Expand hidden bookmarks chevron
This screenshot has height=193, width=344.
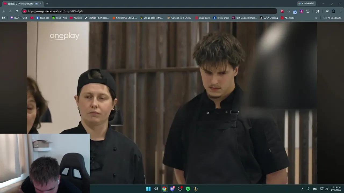tap(316, 18)
